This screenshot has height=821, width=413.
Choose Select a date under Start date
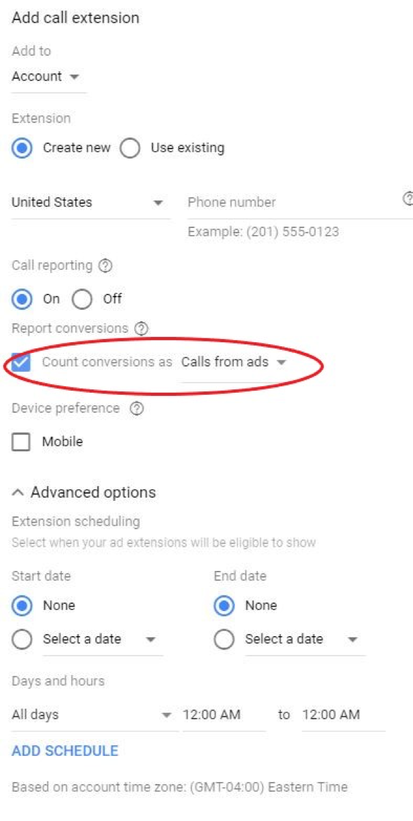click(x=22, y=639)
